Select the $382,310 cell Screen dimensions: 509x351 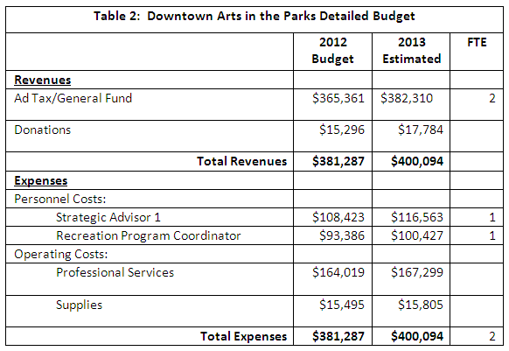[x=407, y=98]
